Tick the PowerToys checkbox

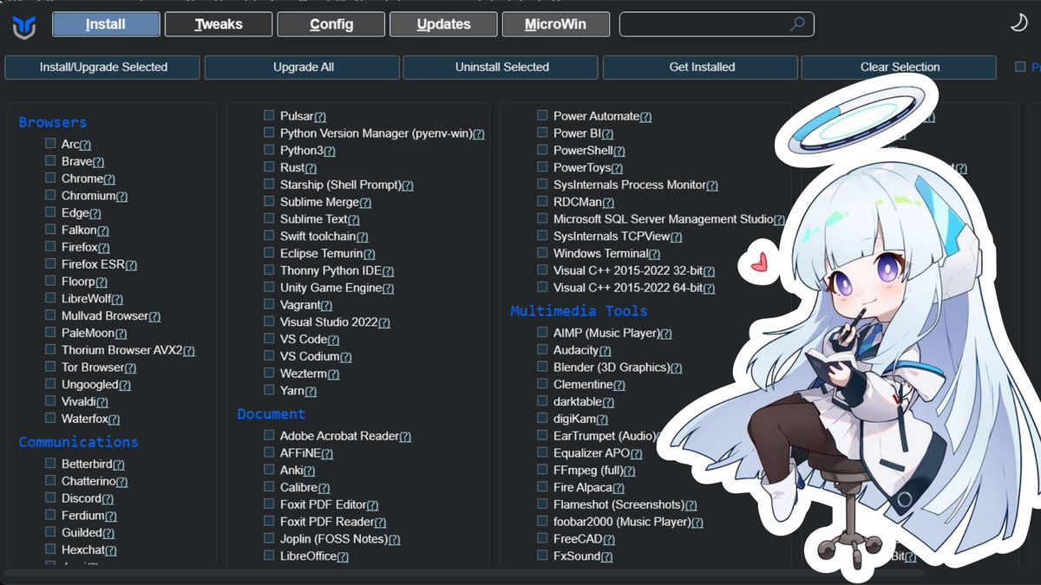pyautogui.click(x=542, y=167)
